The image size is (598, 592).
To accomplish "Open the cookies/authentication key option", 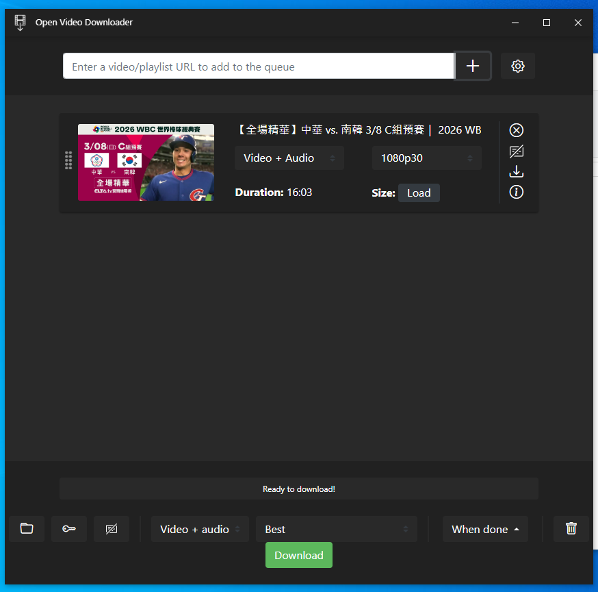I will [68, 528].
